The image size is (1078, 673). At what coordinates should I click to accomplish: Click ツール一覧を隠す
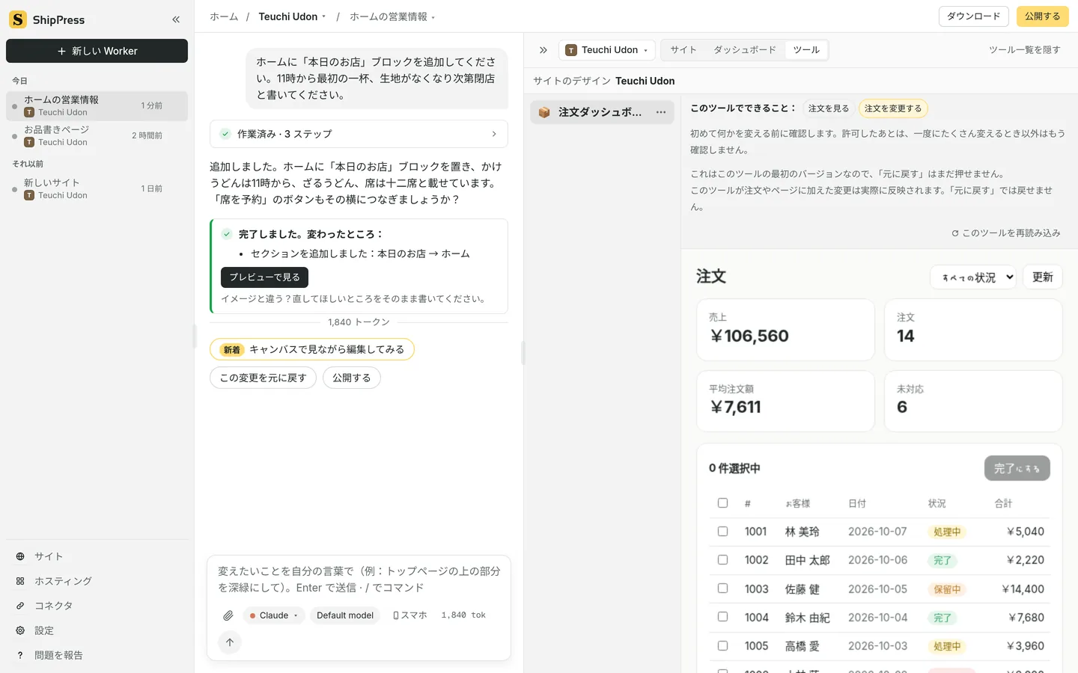coord(1024,50)
